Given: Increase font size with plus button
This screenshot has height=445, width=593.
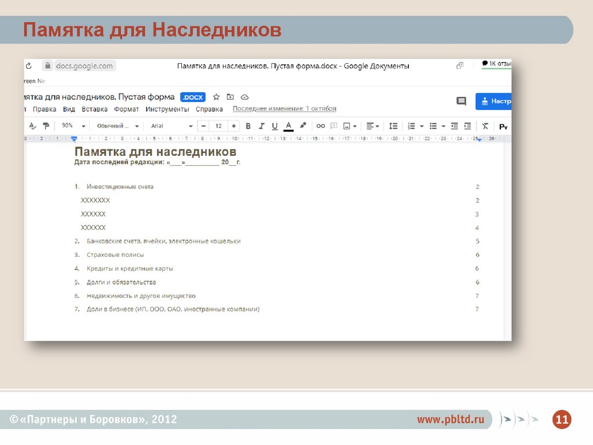Looking at the screenshot, I should [234, 126].
